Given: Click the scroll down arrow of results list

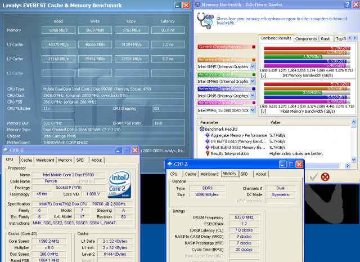Looking at the screenshot, I should (x=354, y=159).
